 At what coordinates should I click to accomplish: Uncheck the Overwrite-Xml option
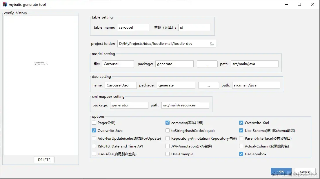click(x=241, y=123)
